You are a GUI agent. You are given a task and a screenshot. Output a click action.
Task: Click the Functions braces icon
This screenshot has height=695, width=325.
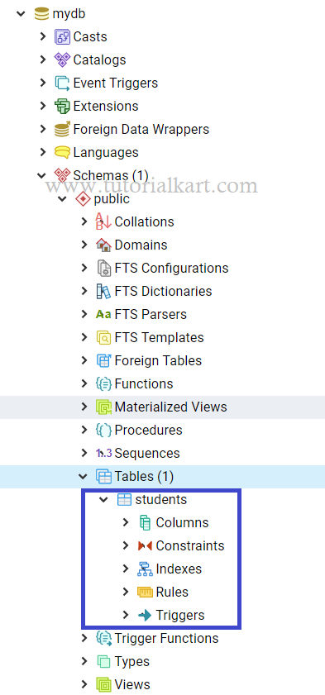pyautogui.click(x=103, y=383)
